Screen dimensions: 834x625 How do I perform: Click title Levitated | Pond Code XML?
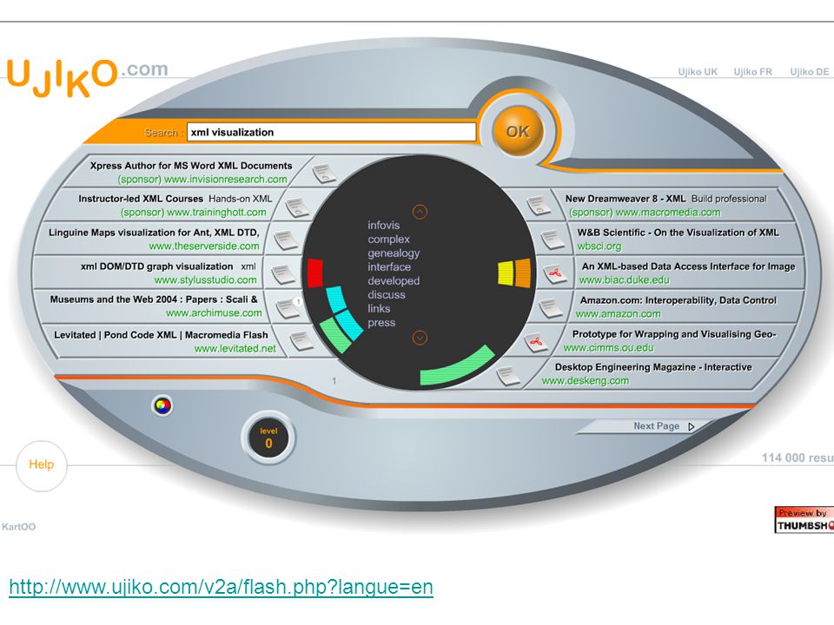click(x=161, y=335)
